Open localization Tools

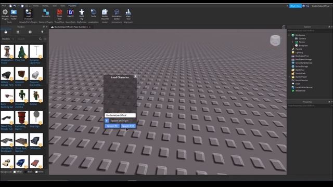[x=94, y=14]
